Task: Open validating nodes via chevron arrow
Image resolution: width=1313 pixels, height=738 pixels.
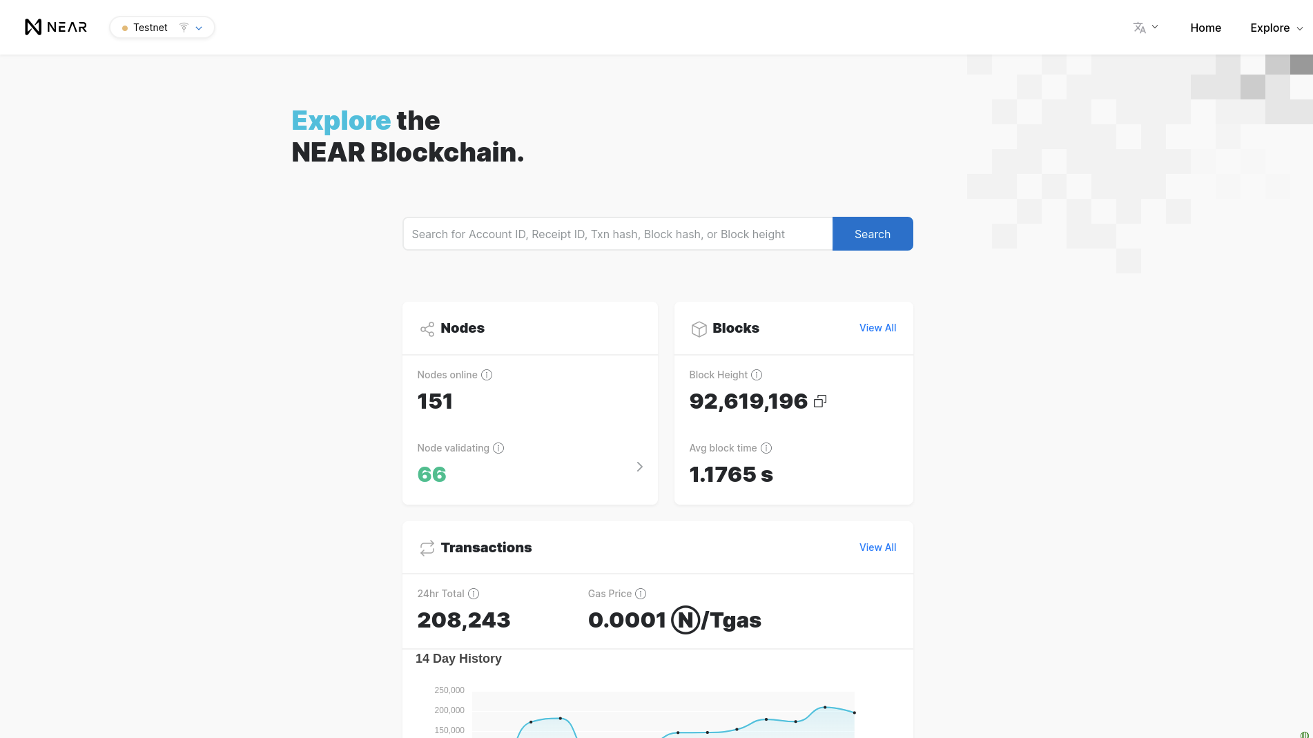Action: click(640, 467)
